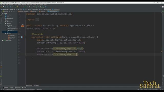The height and width of the screenshot is (92, 164).
Task: Open the View menu
Action: pyautogui.click(x=7, y=5)
